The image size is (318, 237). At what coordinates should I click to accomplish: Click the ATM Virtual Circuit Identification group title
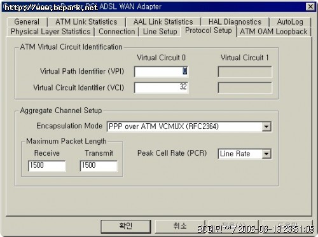click(71, 47)
